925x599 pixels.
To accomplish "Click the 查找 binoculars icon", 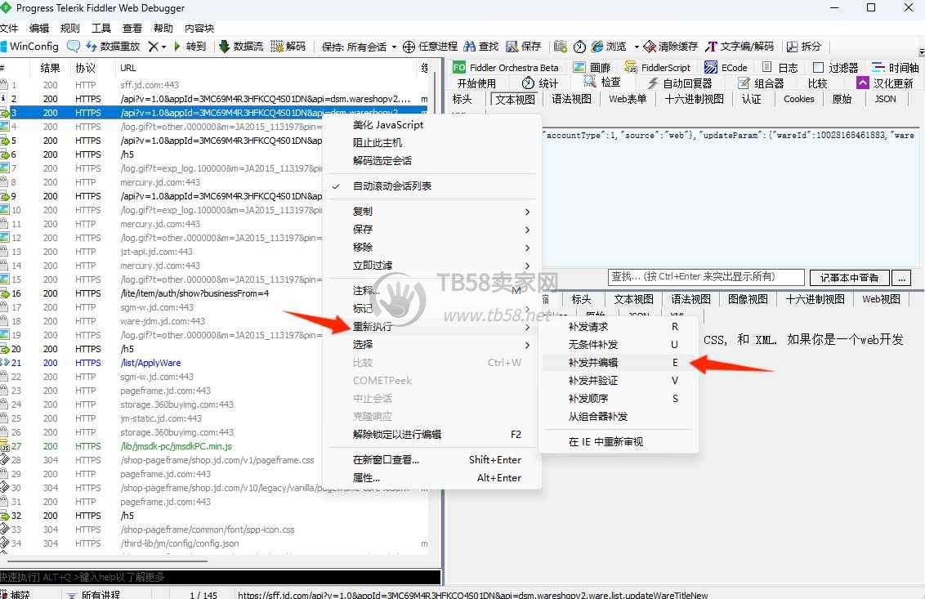I will click(x=470, y=46).
